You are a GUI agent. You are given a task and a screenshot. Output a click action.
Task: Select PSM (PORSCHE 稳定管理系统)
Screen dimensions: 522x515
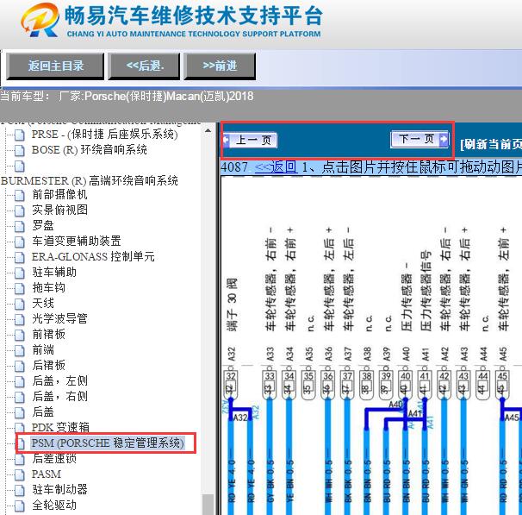[x=107, y=443]
